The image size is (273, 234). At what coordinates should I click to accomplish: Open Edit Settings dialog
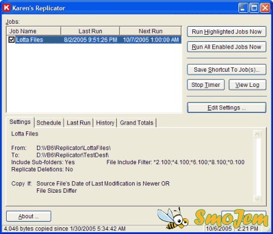[x=226, y=108]
